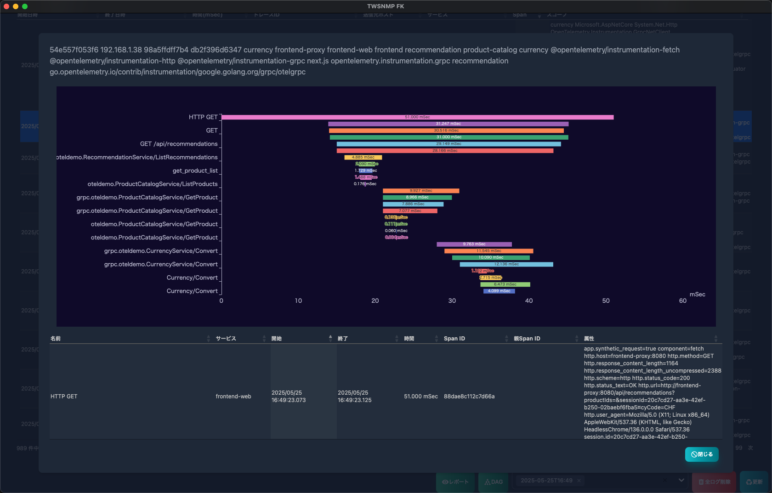The width and height of the screenshot is (772, 493).
Task: Select the green 31.000 mSec span bar
Action: [x=449, y=137]
